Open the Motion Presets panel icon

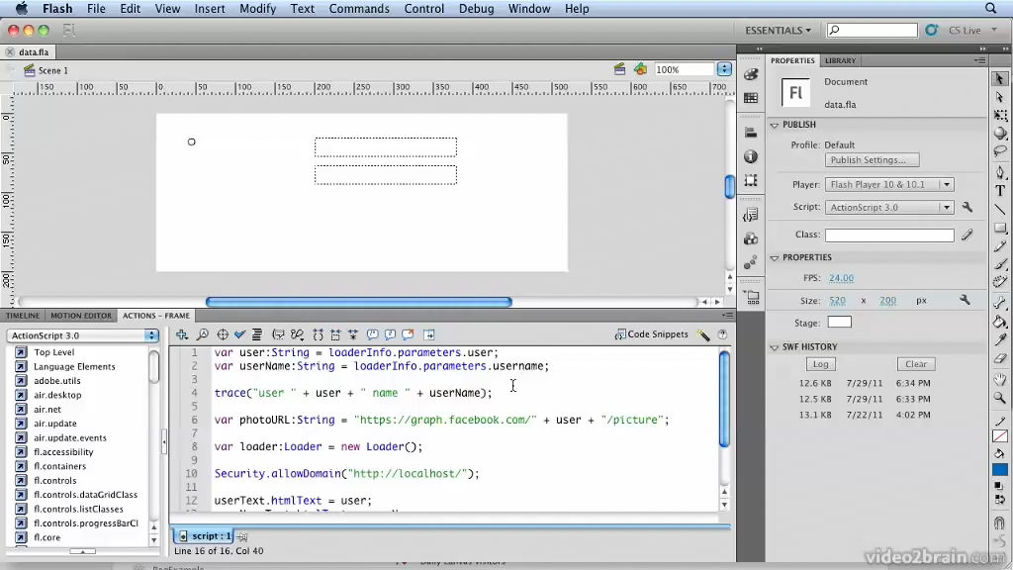coord(751,262)
